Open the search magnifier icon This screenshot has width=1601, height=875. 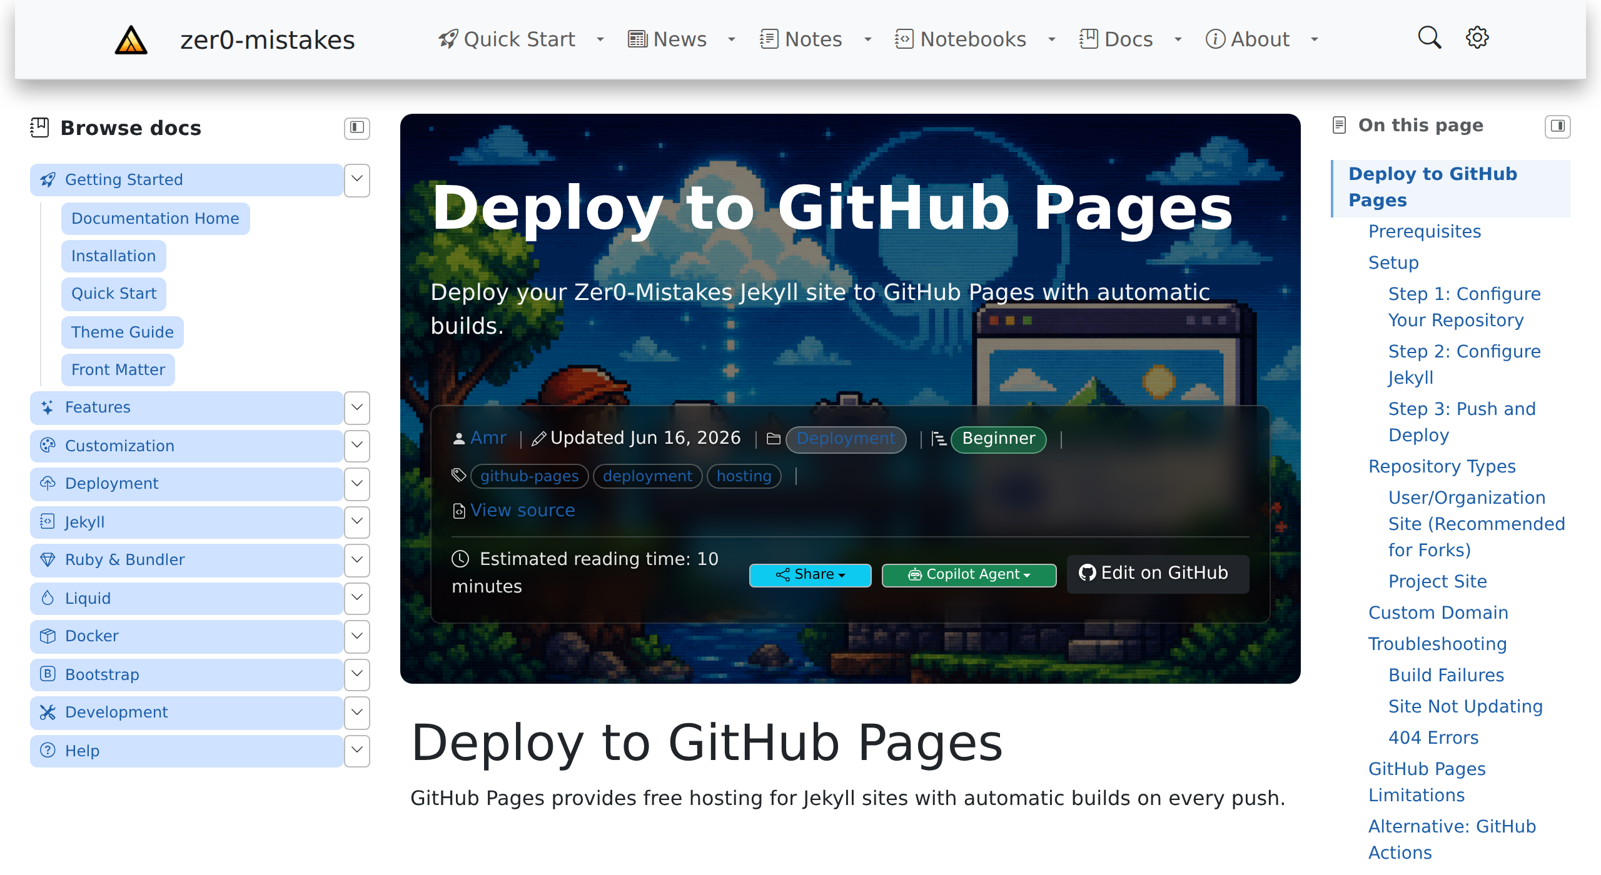1429,38
